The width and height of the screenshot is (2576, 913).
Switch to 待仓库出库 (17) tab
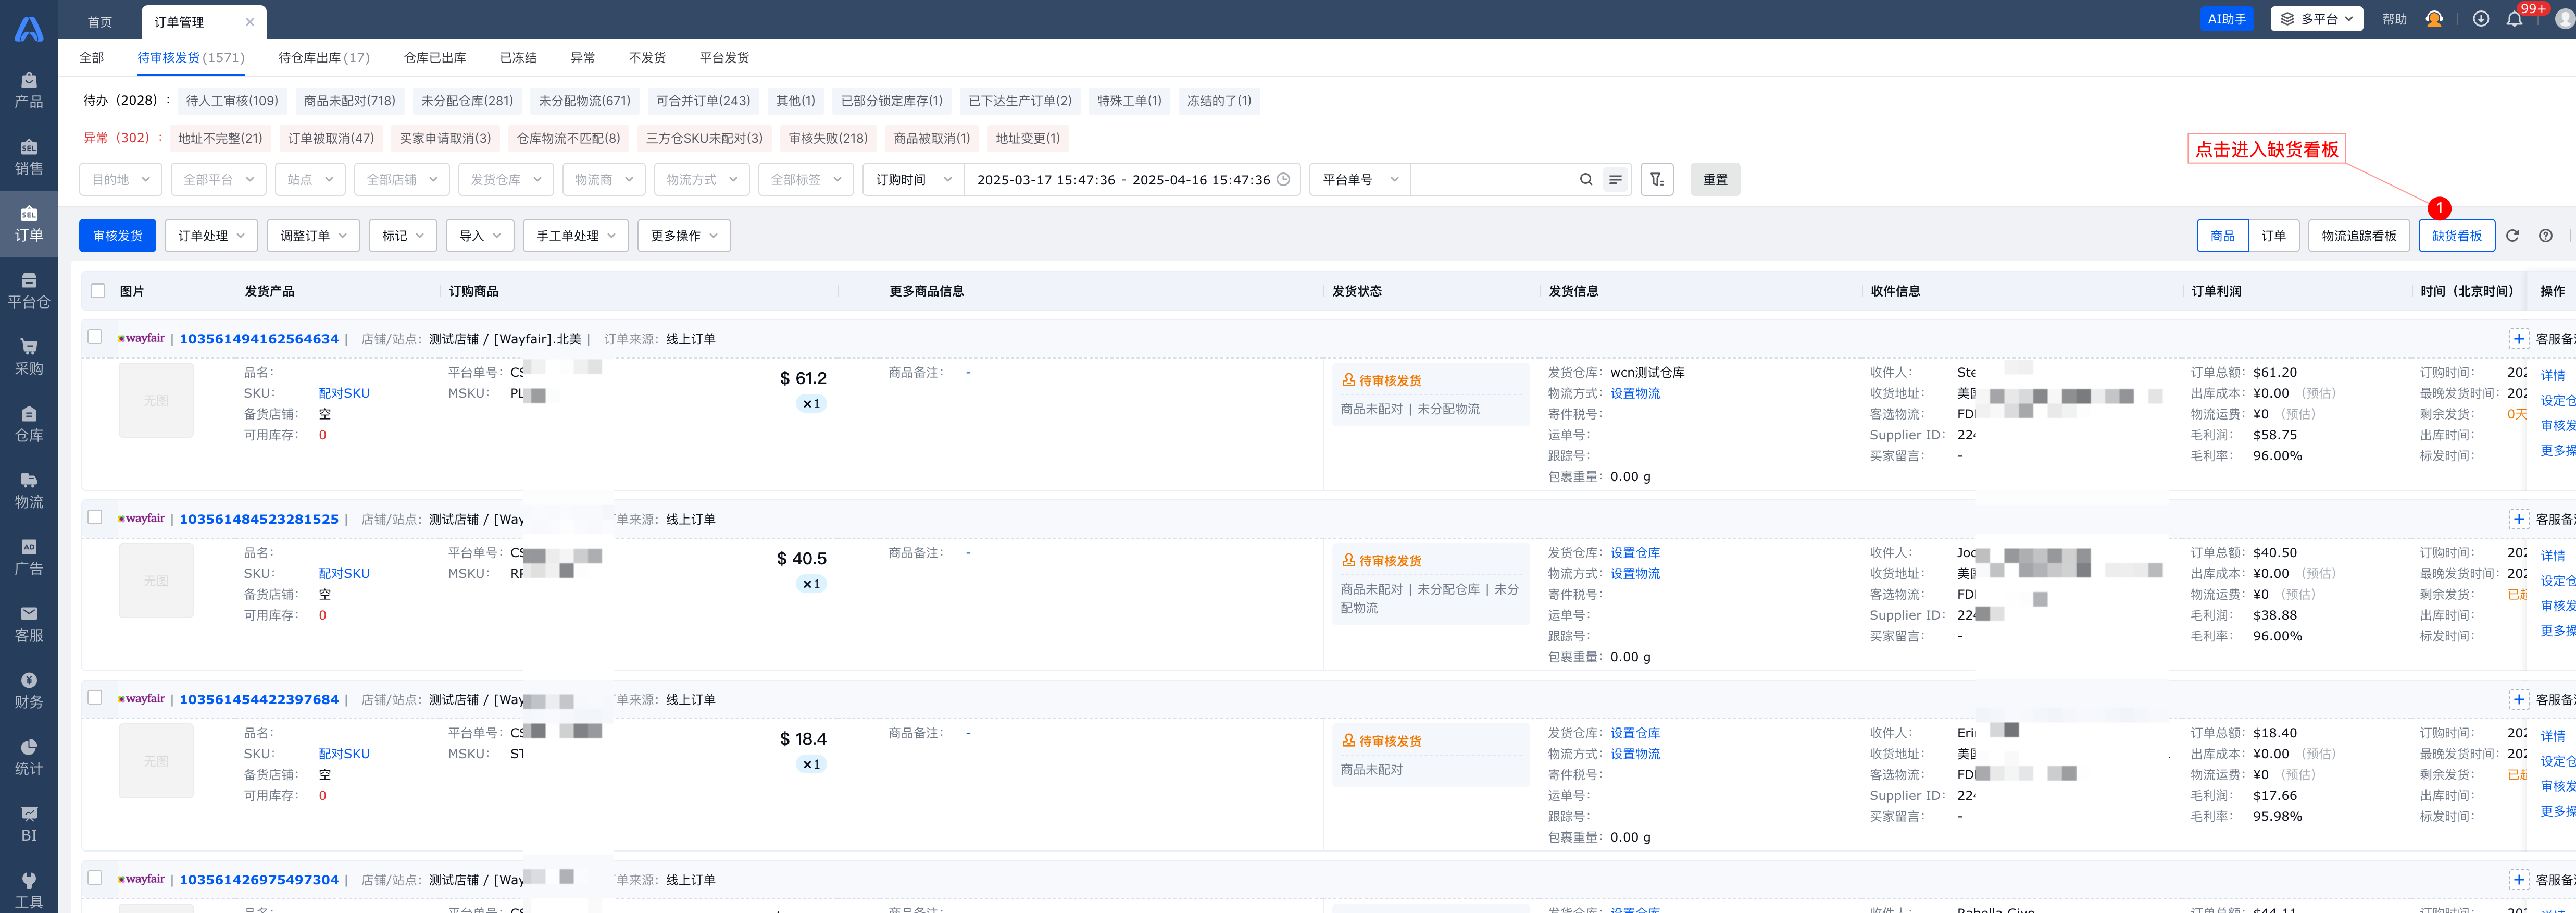[x=324, y=57]
